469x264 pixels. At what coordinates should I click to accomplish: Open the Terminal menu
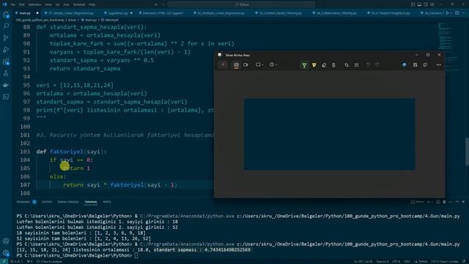pos(79,4)
